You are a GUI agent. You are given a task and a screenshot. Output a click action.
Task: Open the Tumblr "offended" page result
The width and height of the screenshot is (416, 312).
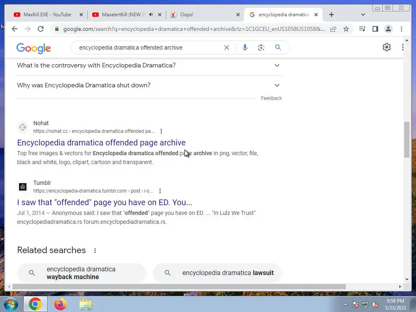(x=104, y=202)
